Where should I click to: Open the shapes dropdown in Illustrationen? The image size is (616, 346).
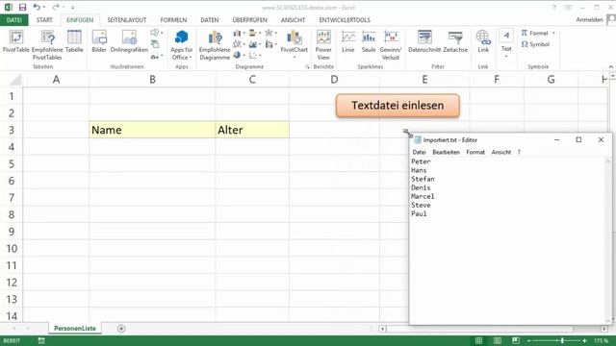tap(156, 33)
